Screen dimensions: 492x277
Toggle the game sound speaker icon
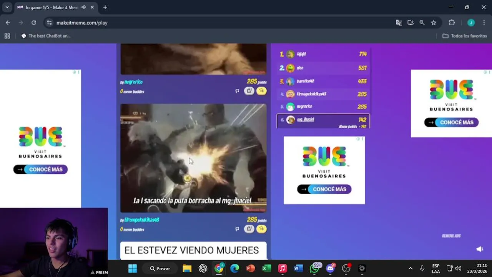pos(480,249)
